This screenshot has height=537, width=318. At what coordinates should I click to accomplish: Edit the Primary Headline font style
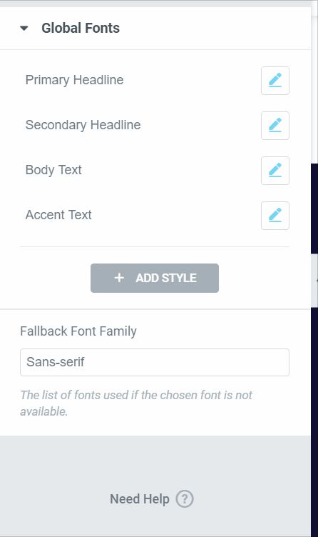point(275,81)
